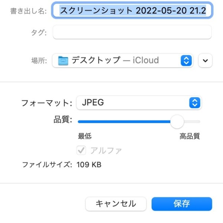Click the フォーマット: label text

click(x=46, y=103)
